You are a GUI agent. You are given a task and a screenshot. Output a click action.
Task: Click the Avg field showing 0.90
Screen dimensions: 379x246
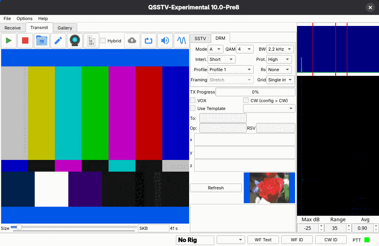pos(362,228)
